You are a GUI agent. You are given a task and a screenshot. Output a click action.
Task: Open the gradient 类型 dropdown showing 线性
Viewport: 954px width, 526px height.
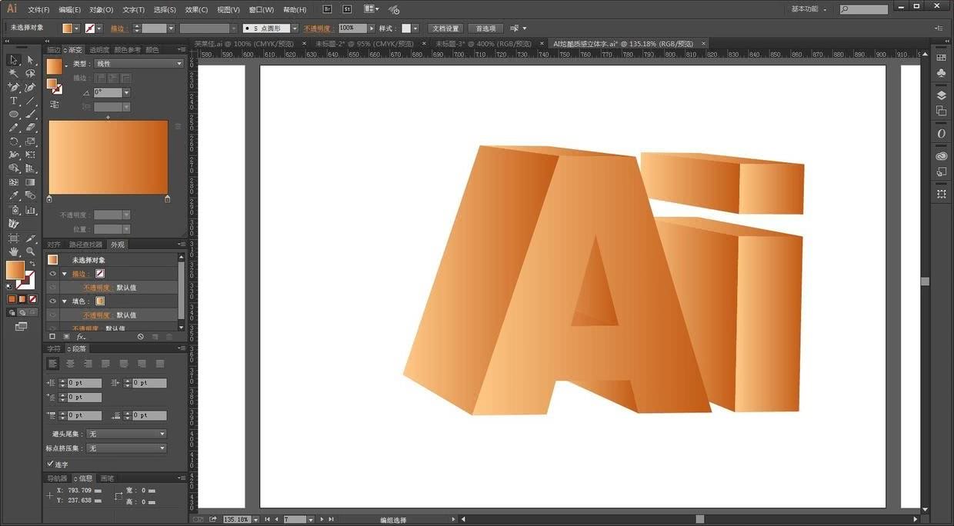pyautogui.click(x=138, y=64)
